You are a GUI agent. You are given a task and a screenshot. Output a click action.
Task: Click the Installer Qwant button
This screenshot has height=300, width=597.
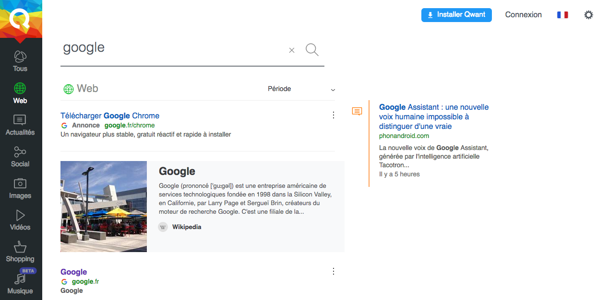click(456, 15)
